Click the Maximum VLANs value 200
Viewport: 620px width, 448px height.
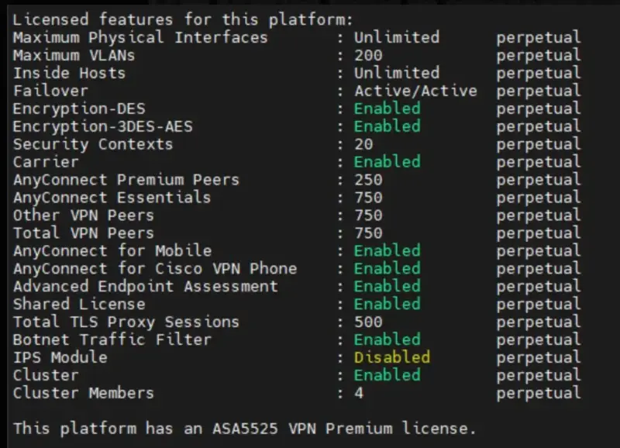[x=368, y=55]
